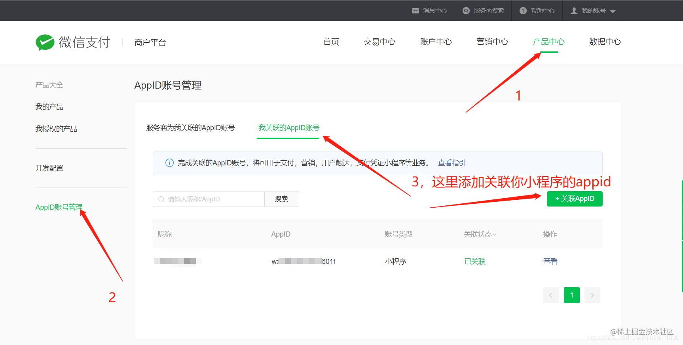
Task: Open 数据中心 in main navigation
Action: [x=605, y=42]
